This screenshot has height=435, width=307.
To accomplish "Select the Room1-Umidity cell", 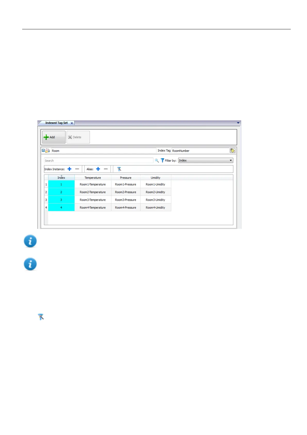I will click(156, 184).
